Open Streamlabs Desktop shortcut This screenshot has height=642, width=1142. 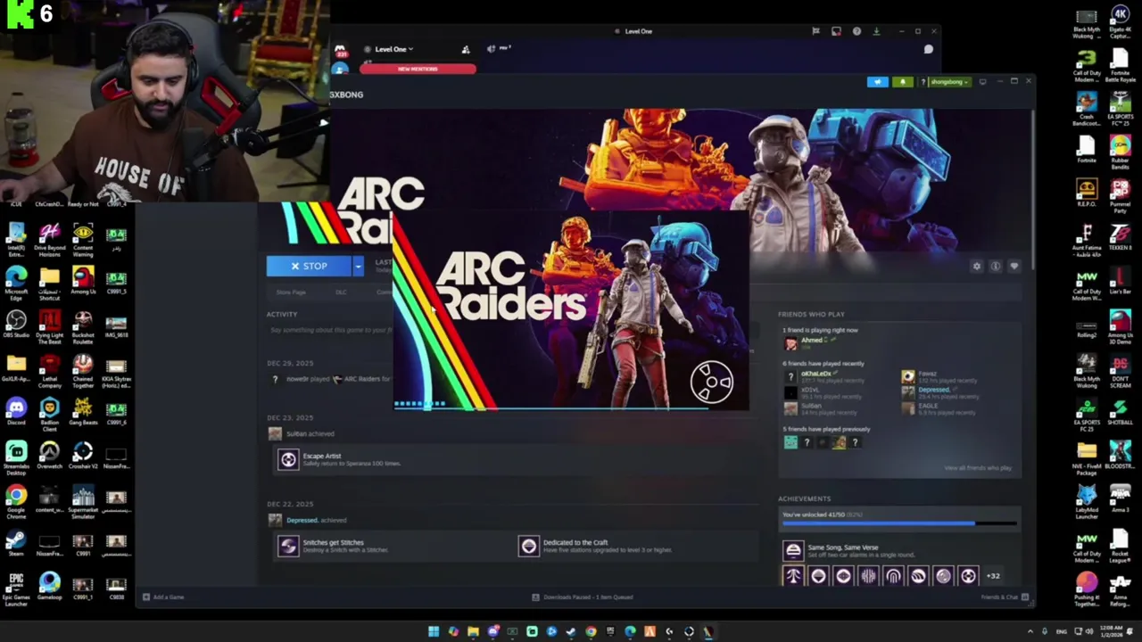[16, 457]
